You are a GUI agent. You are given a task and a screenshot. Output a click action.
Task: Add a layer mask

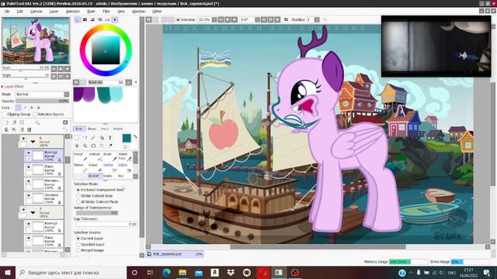pyautogui.click(x=65, y=122)
